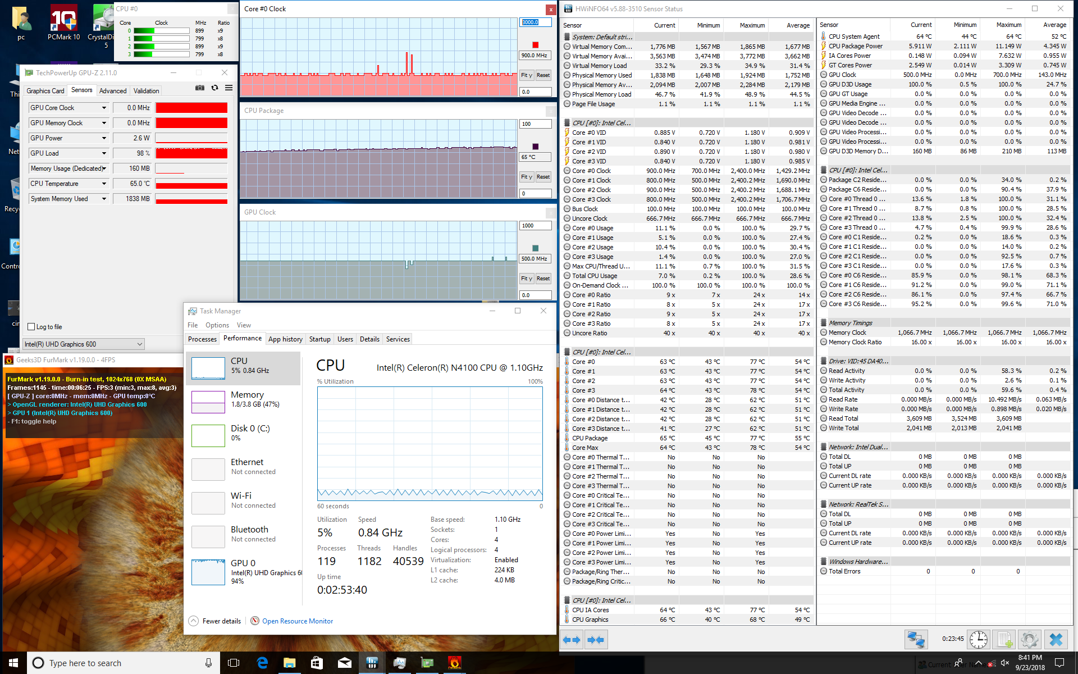
Task: Enable the Log to file checkbox
Action: click(32, 327)
